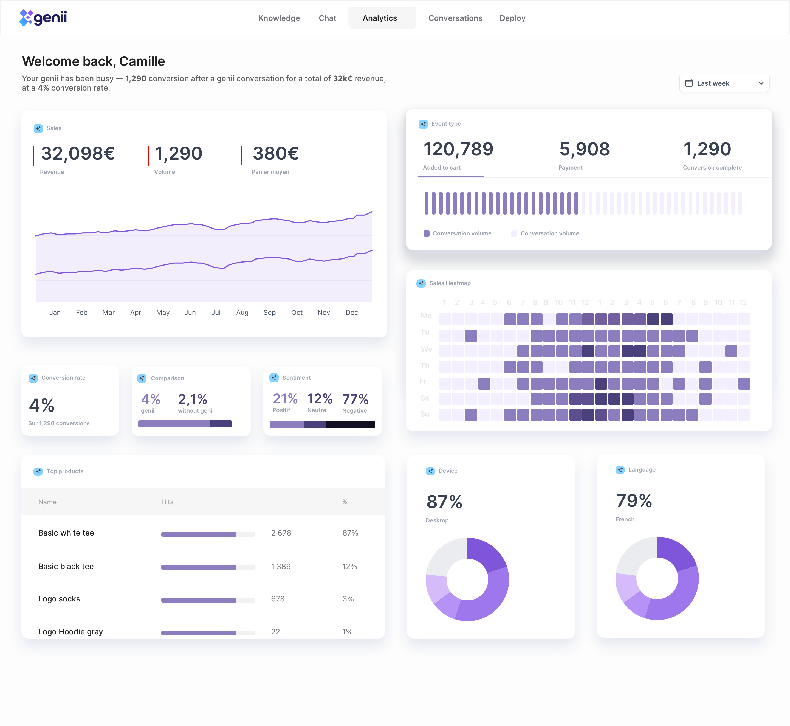Viewport: 790px width, 726px height.
Task: Click the Sales Heatmap sparkle icon
Action: tap(421, 283)
